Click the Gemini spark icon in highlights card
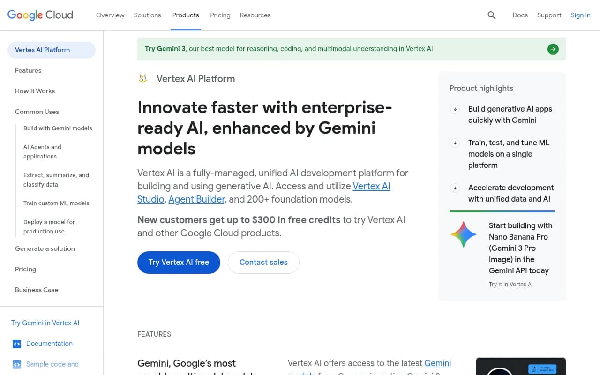The width and height of the screenshot is (600, 375). (463, 234)
